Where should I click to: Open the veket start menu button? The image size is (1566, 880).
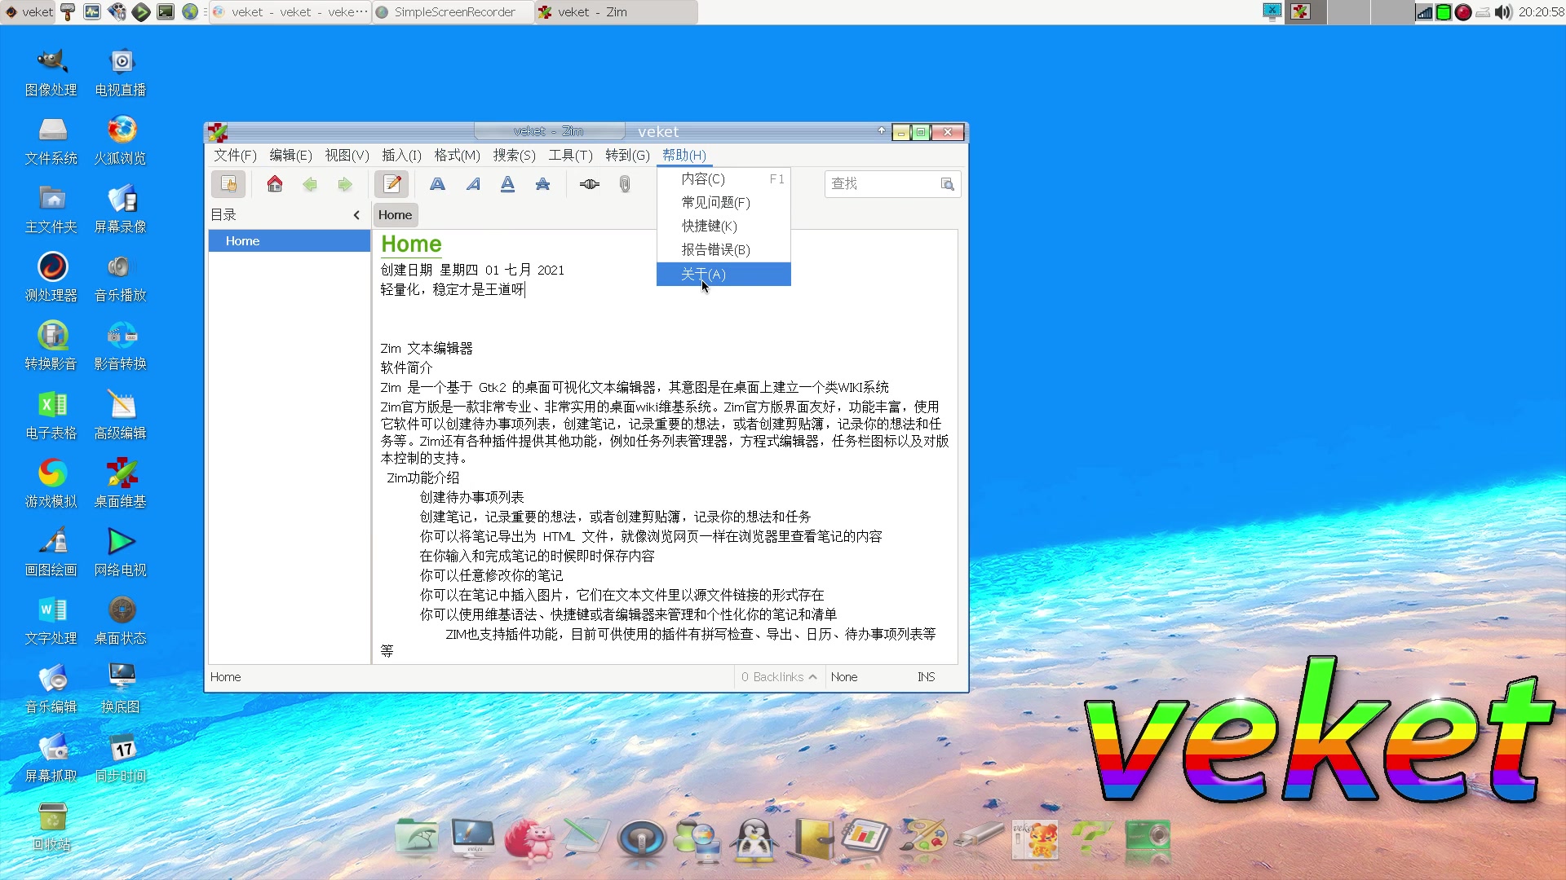[x=29, y=12]
